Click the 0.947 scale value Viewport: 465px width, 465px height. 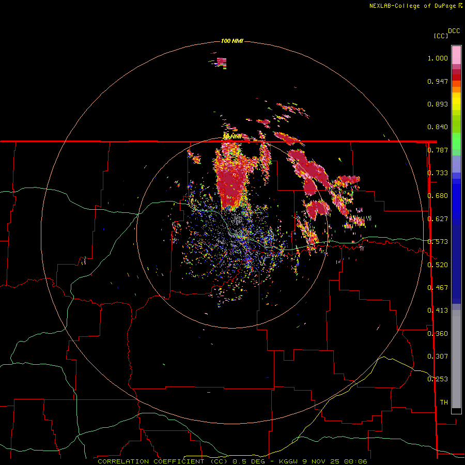coord(438,81)
